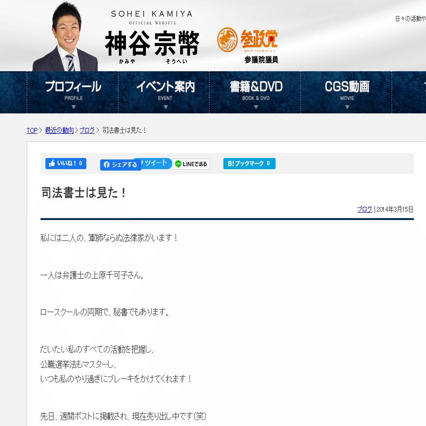Expand the arrow under MOVIE
The width and height of the screenshot is (426, 426).
(x=347, y=107)
